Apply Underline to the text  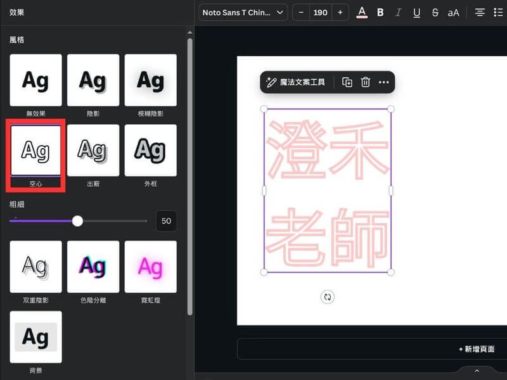point(416,13)
